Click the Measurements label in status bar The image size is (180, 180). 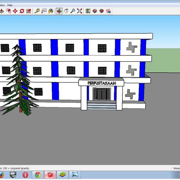177,168
